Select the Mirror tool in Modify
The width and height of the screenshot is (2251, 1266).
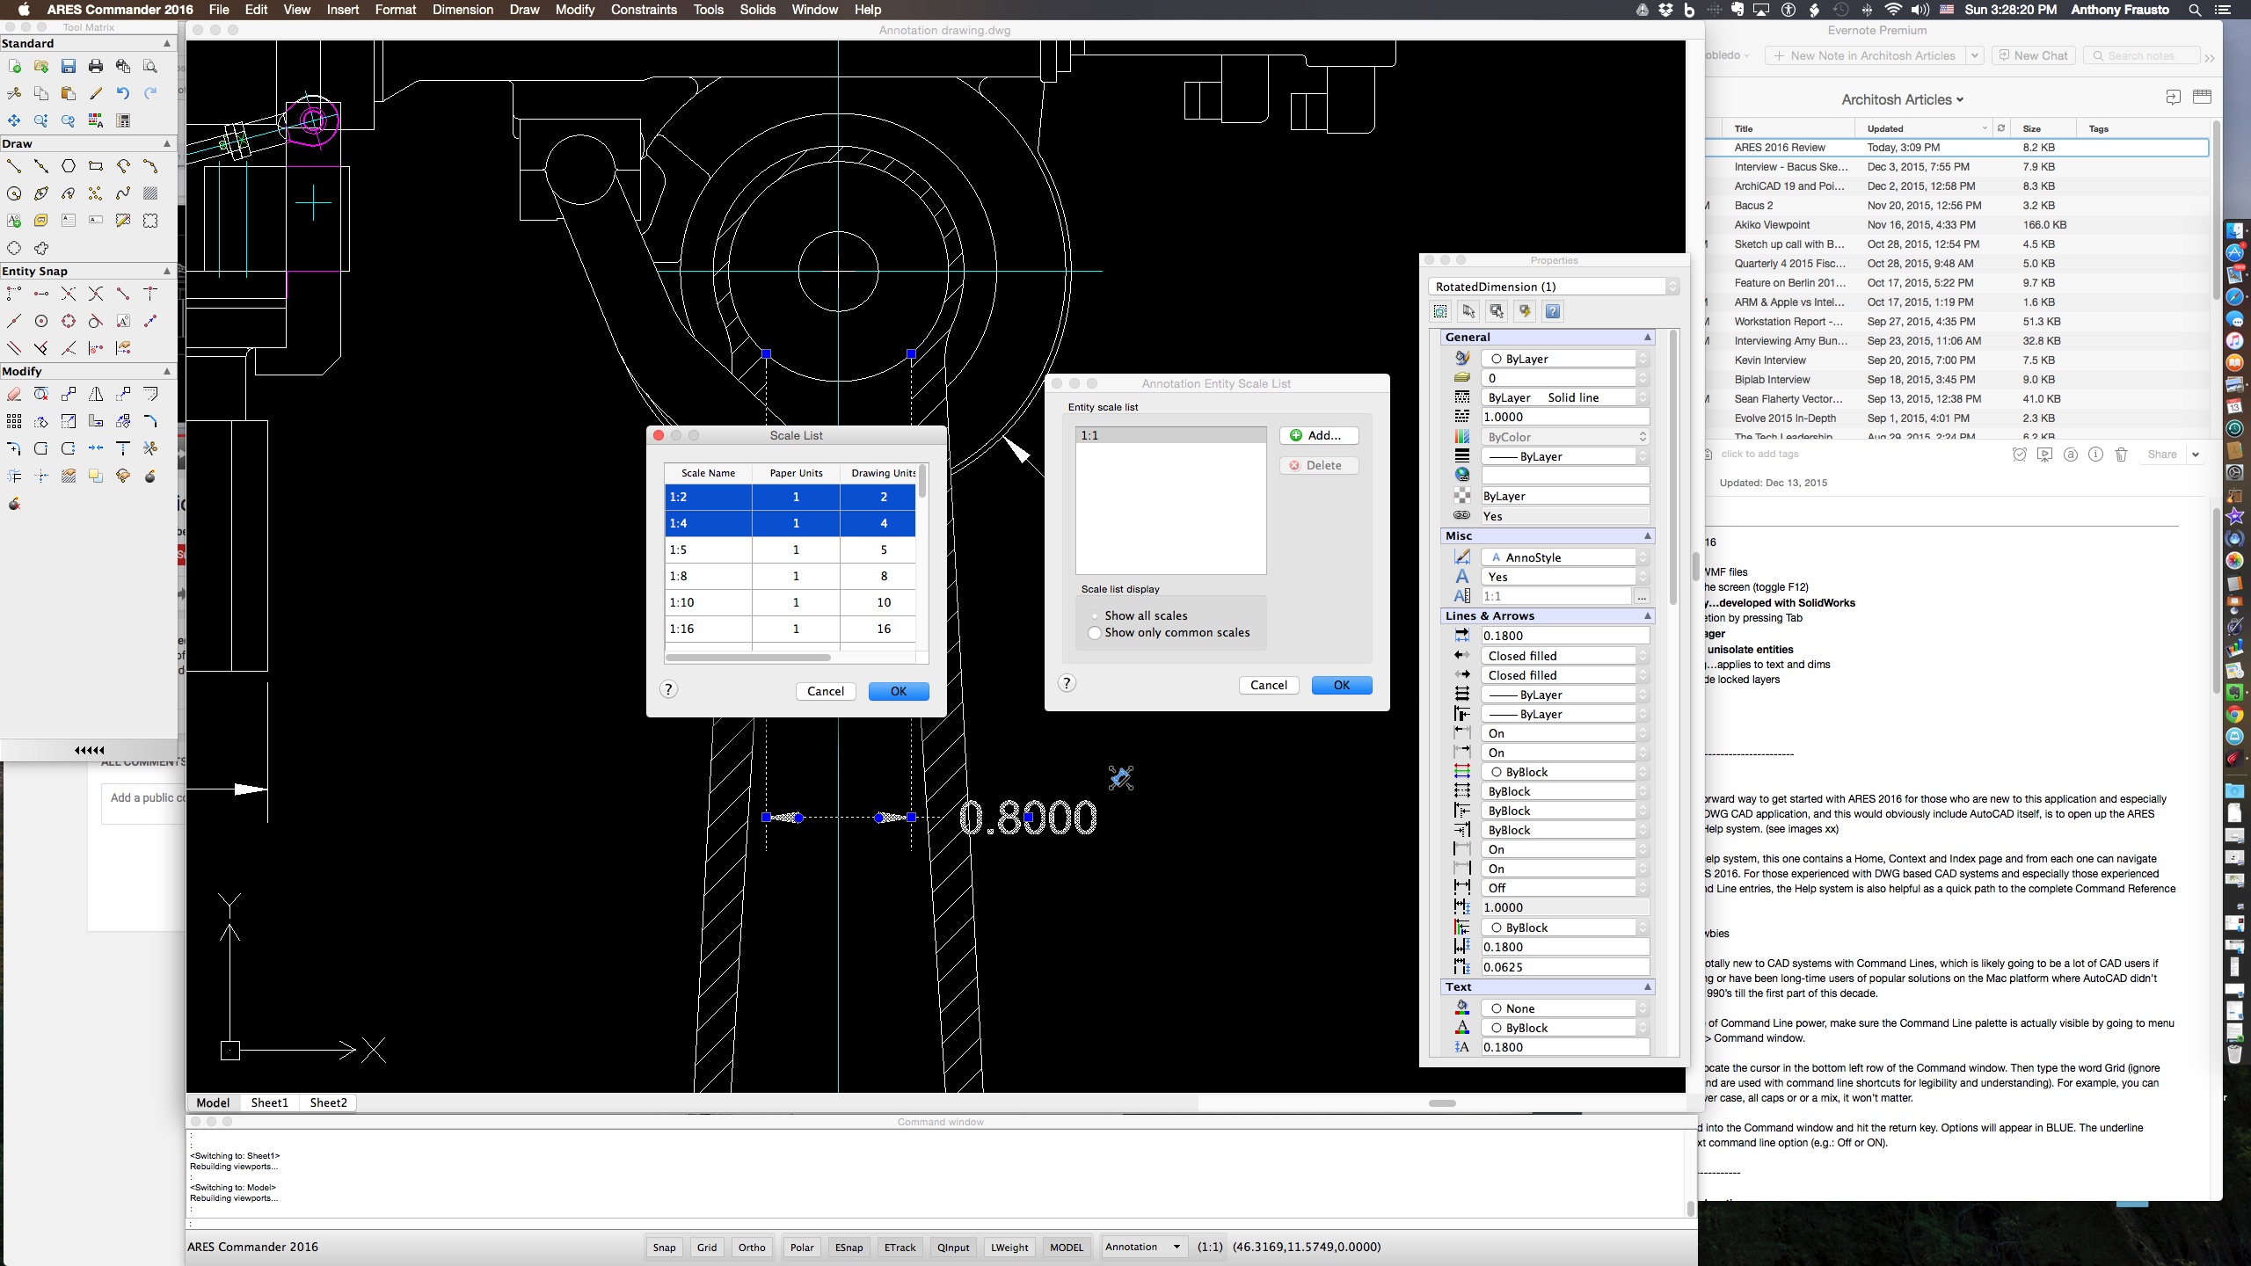coord(96,395)
